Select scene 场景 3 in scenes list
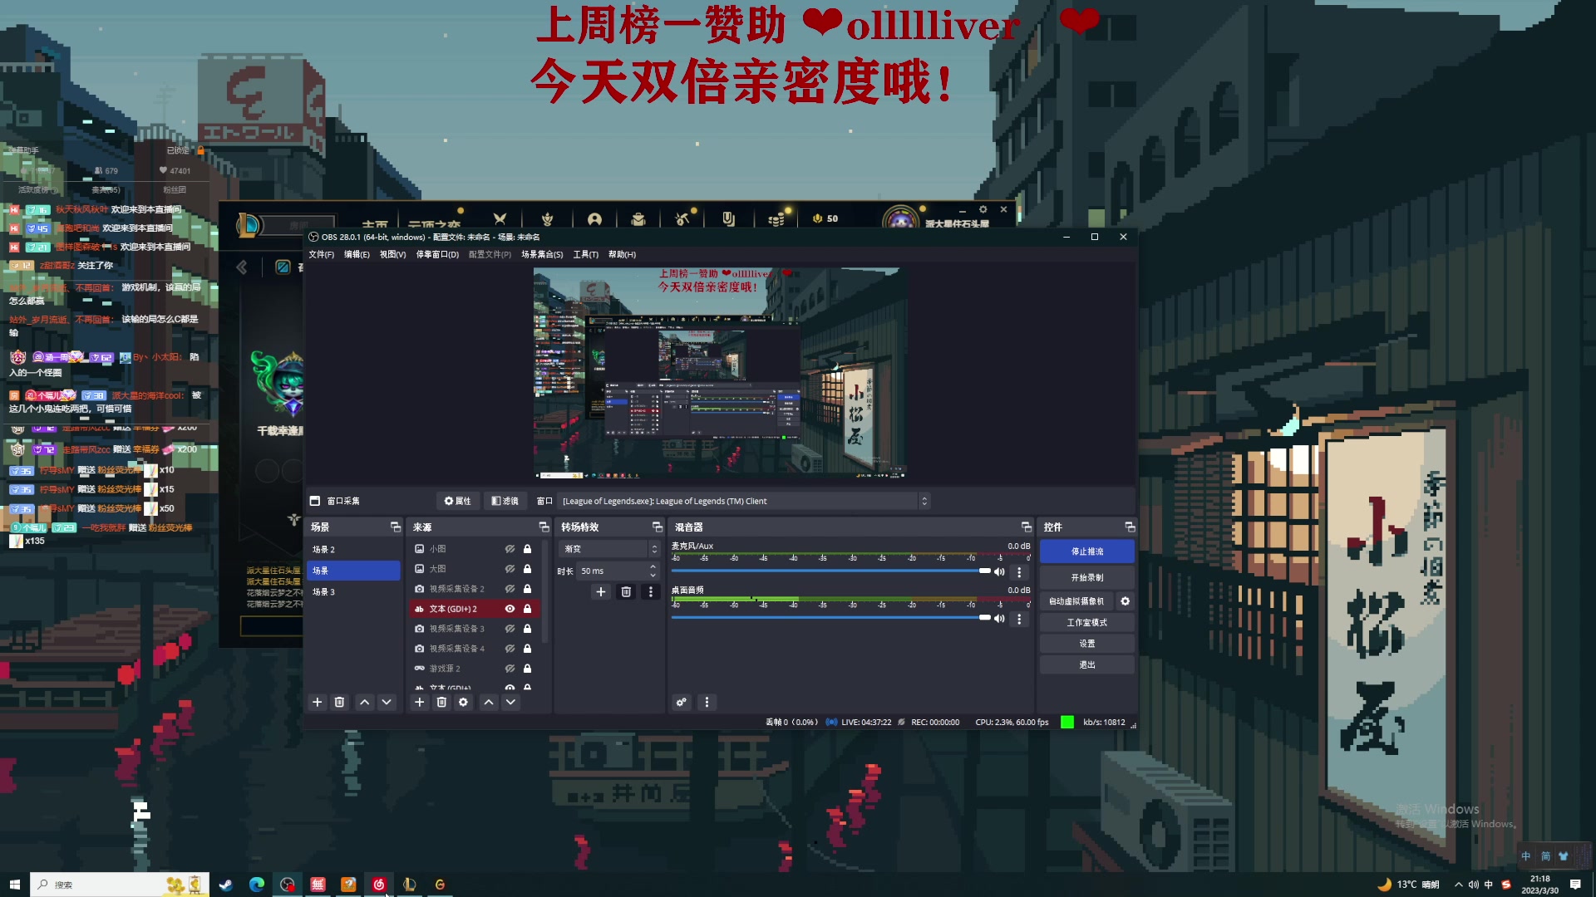1596x897 pixels. [x=353, y=592]
